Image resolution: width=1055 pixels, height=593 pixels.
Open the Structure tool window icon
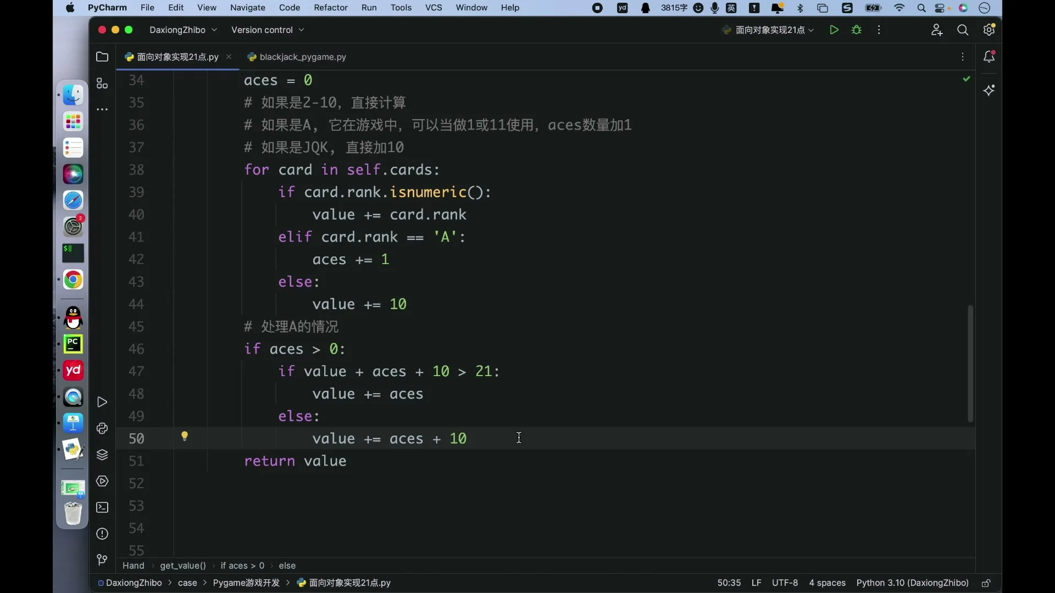[102, 83]
